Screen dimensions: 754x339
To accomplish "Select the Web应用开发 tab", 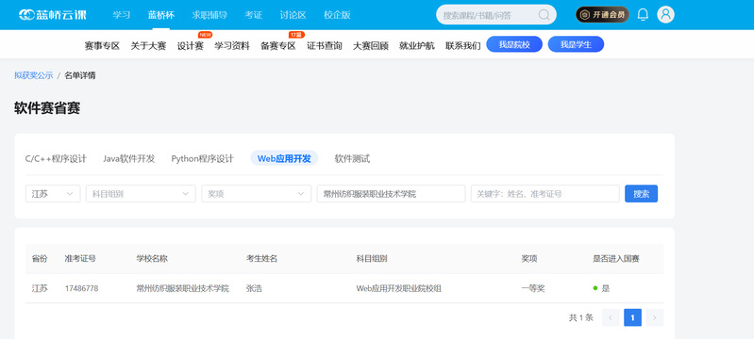I will click(x=284, y=158).
